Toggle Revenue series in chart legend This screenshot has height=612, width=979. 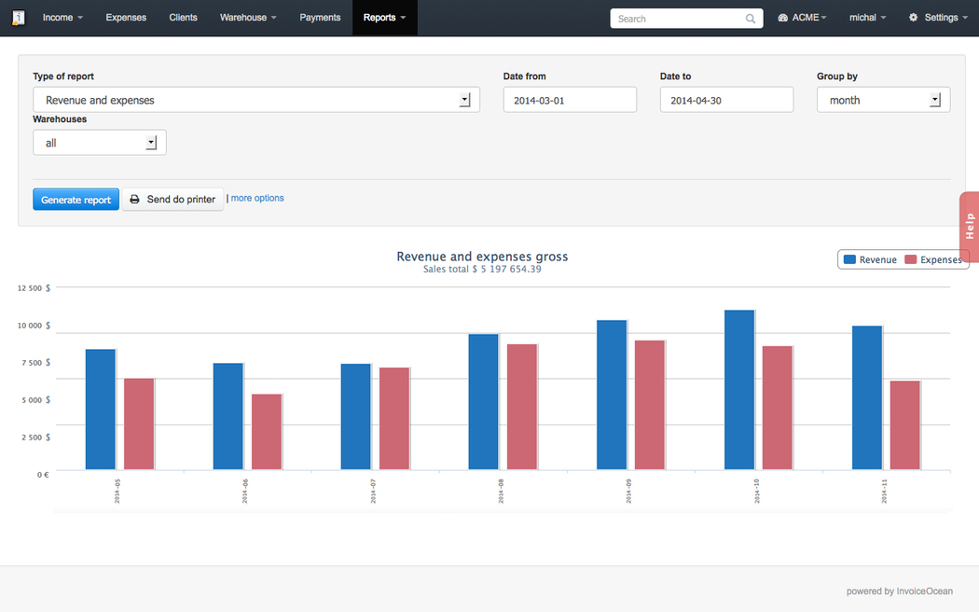point(870,259)
